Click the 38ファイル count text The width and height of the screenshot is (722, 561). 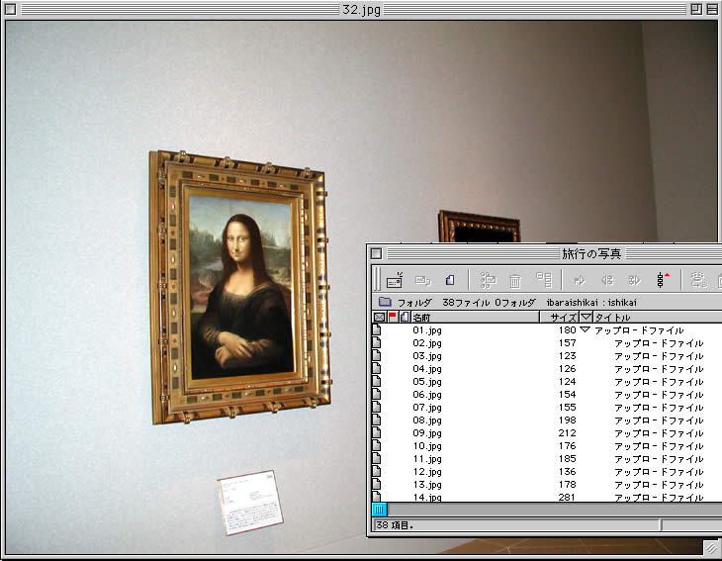tap(466, 302)
